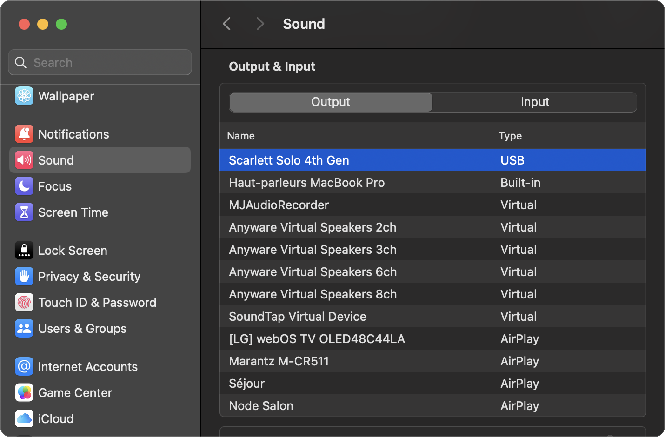Select Haut-parleurs MacBook Pro output
Viewport: 665px width, 437px height.
(433, 182)
